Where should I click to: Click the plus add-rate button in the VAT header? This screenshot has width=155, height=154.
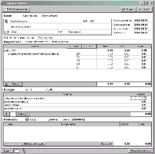click(74, 46)
